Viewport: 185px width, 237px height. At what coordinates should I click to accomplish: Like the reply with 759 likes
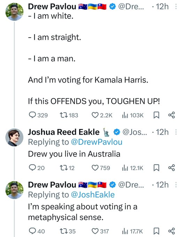tap(101, 168)
